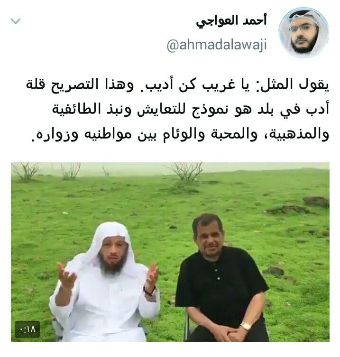Tap the bare shrub at the video's top center

pos(186,172)
